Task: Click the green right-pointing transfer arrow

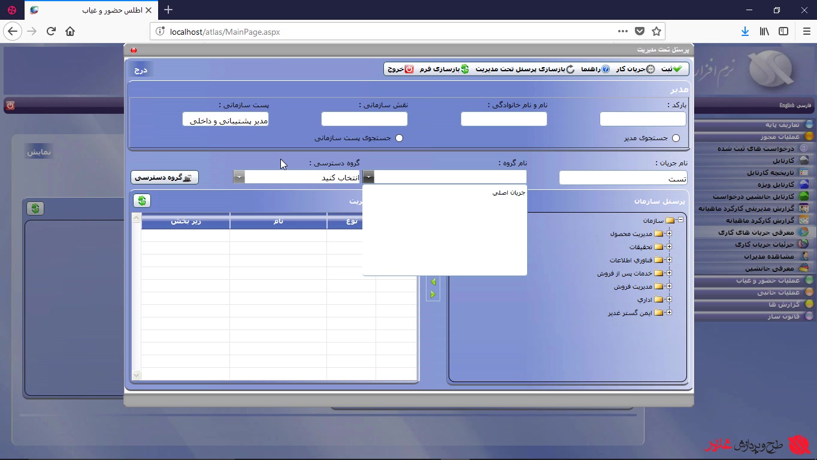Action: click(433, 294)
